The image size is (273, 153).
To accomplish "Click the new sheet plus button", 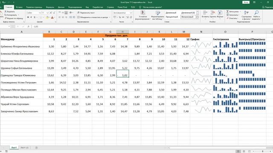I will coord(36,147).
